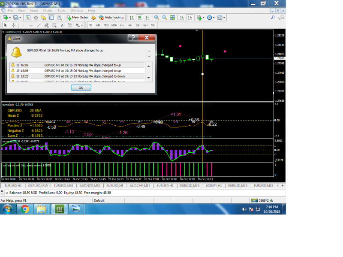Switch chart to Candlesticks mode
Image resolution: width=343 pixels, height=257 pixels.
pos(140,18)
